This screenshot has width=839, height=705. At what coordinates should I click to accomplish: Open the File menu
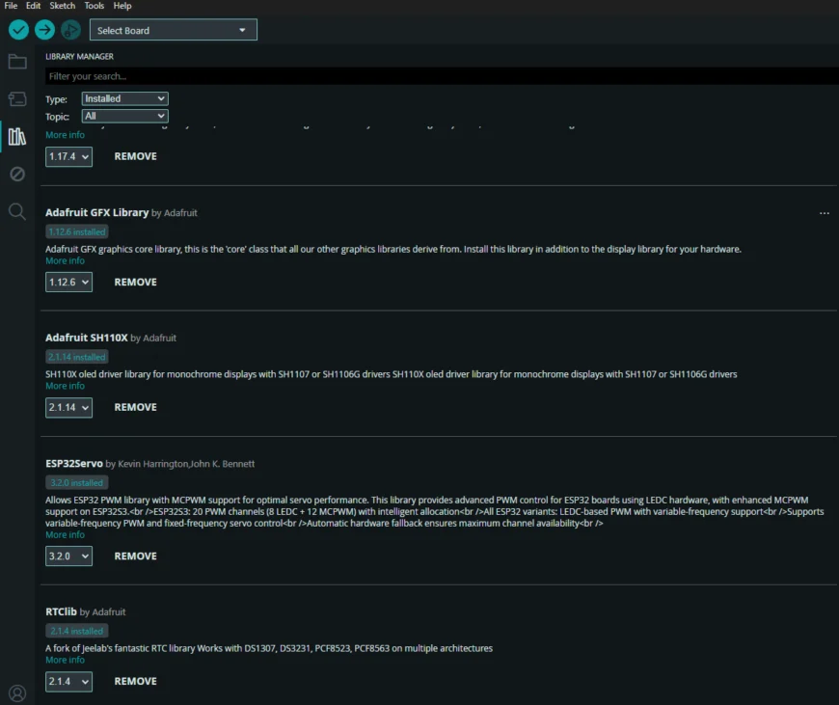pos(11,6)
